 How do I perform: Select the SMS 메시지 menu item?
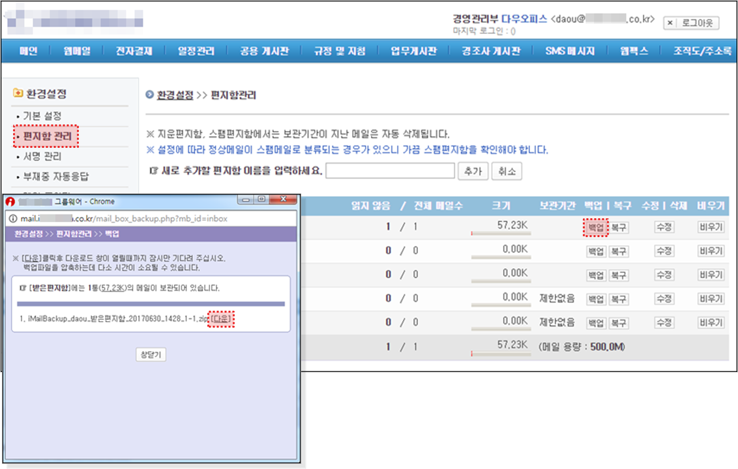click(570, 51)
